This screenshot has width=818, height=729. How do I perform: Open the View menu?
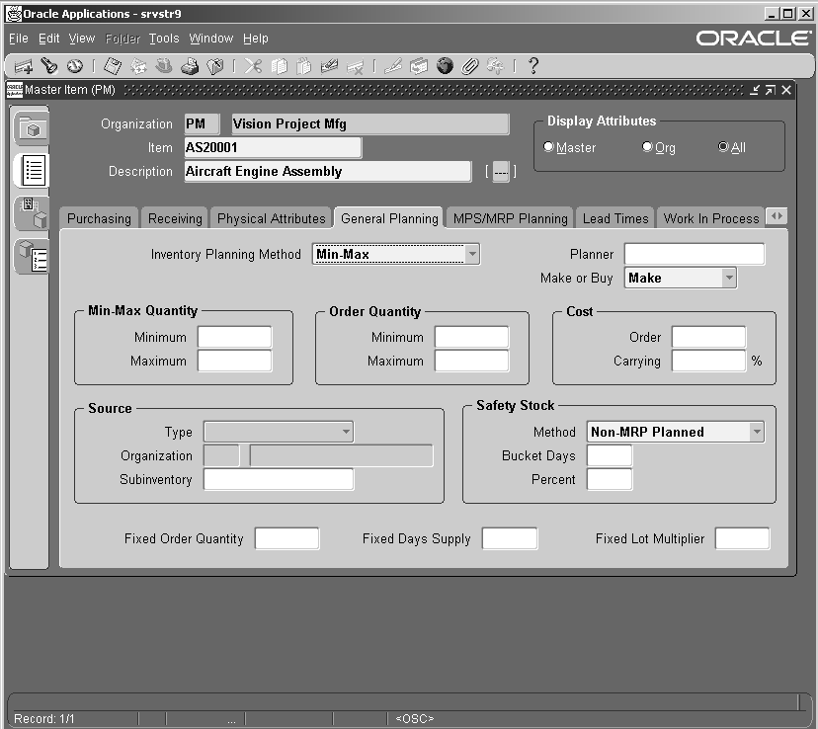[x=82, y=39]
